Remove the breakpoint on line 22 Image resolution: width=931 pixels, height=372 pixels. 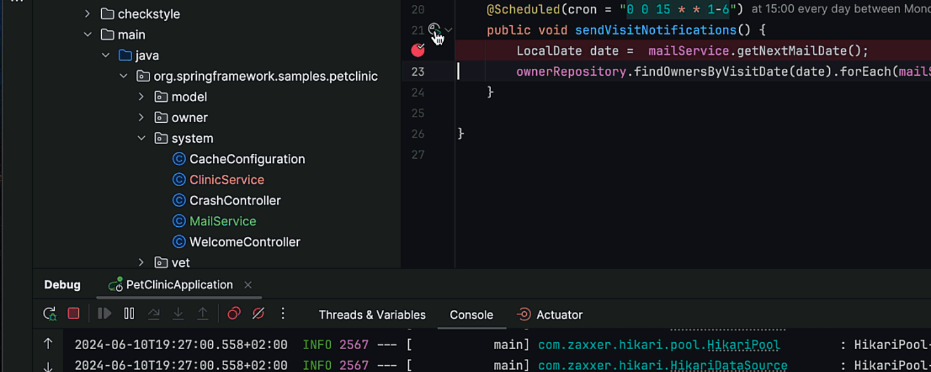click(x=418, y=51)
